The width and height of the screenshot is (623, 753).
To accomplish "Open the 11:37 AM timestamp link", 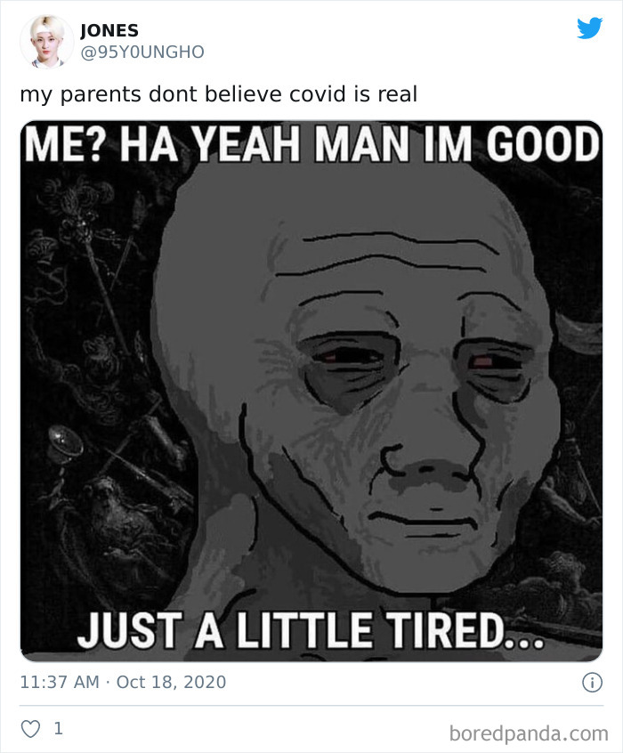I will [60, 682].
